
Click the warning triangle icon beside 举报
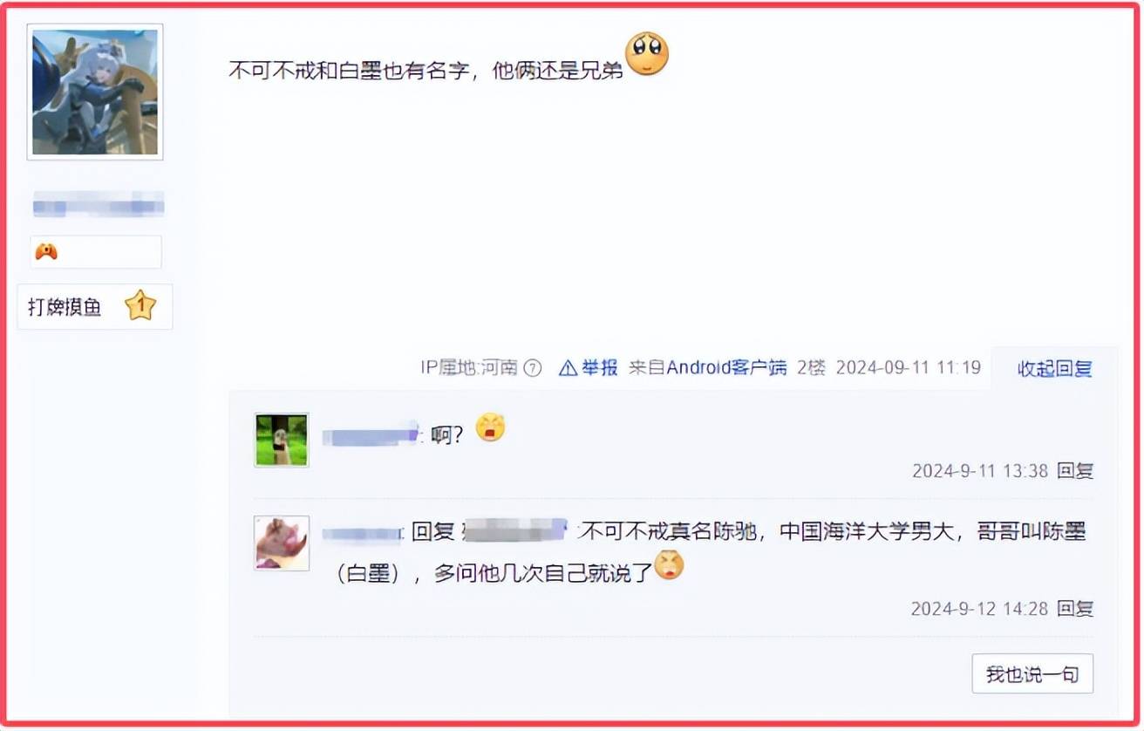pos(568,367)
